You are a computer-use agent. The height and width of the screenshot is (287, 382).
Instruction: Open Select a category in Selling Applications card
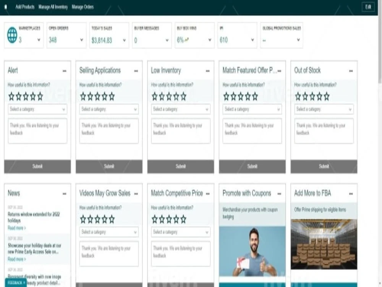pyautogui.click(x=109, y=109)
